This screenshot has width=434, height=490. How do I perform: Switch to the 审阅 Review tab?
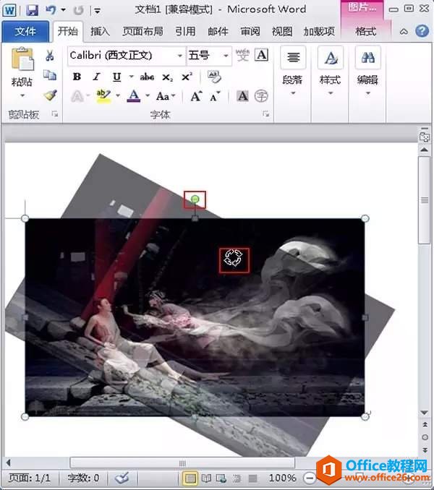[x=250, y=31]
